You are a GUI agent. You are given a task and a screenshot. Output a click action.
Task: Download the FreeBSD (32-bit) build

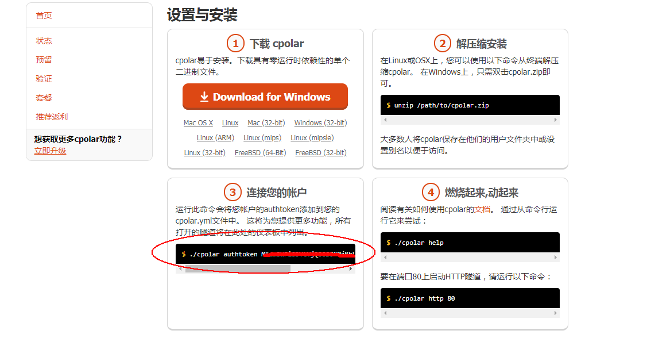coord(320,152)
